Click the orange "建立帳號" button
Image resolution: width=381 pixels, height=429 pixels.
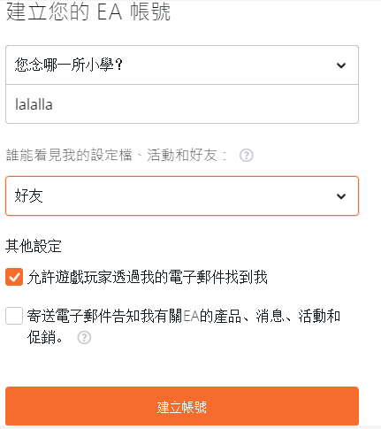pos(182,406)
